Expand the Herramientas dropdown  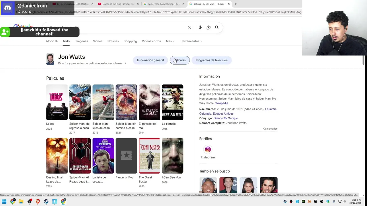click(191, 41)
